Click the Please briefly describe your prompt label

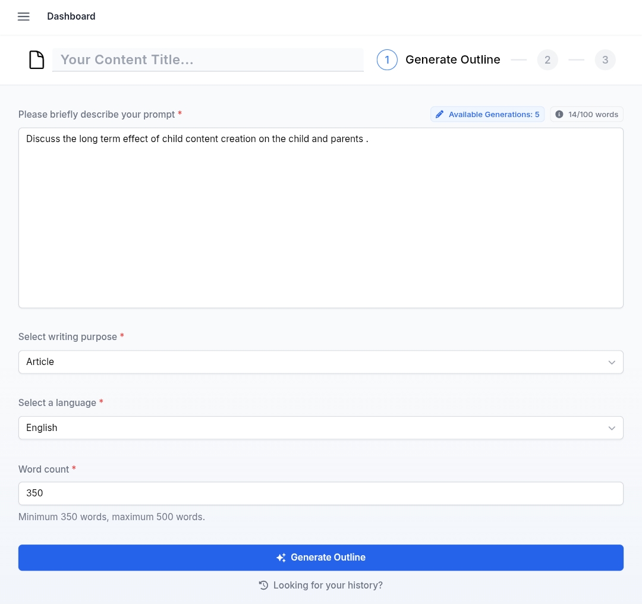coord(97,114)
